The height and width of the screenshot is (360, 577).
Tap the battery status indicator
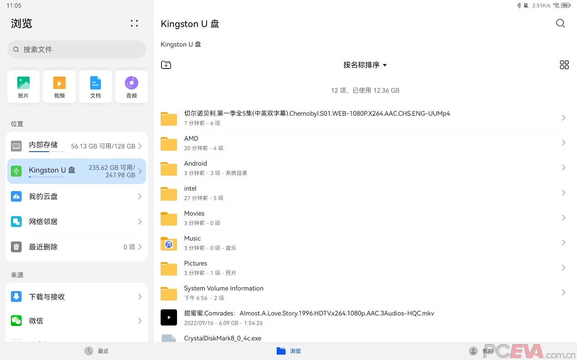pos(564,5)
